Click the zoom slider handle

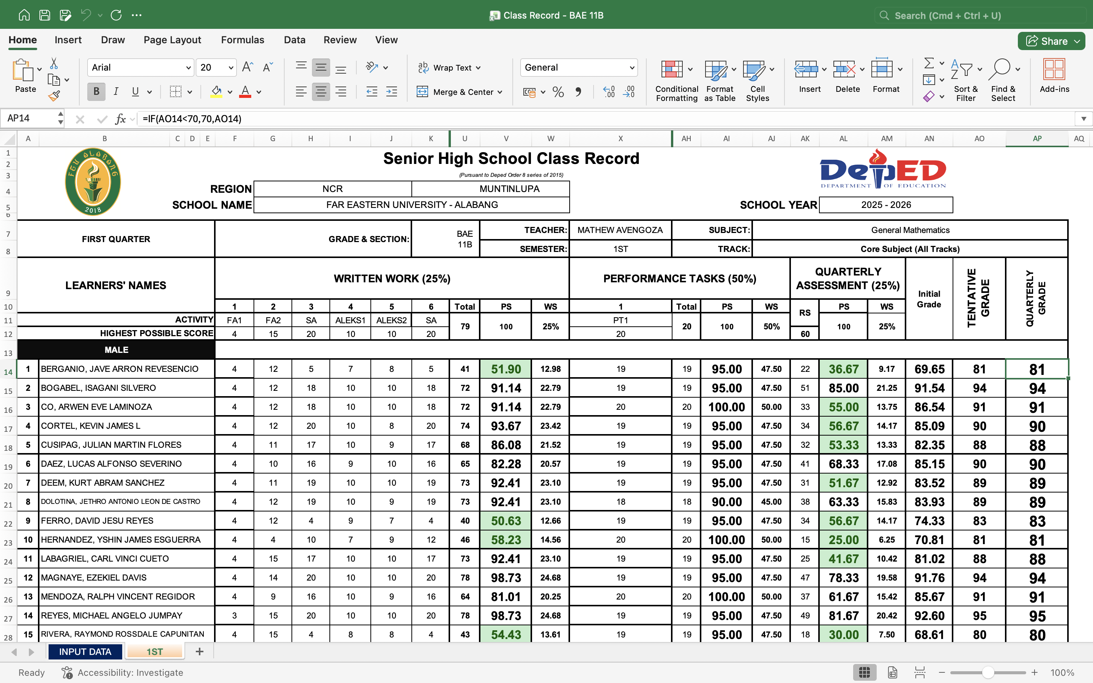point(988,673)
